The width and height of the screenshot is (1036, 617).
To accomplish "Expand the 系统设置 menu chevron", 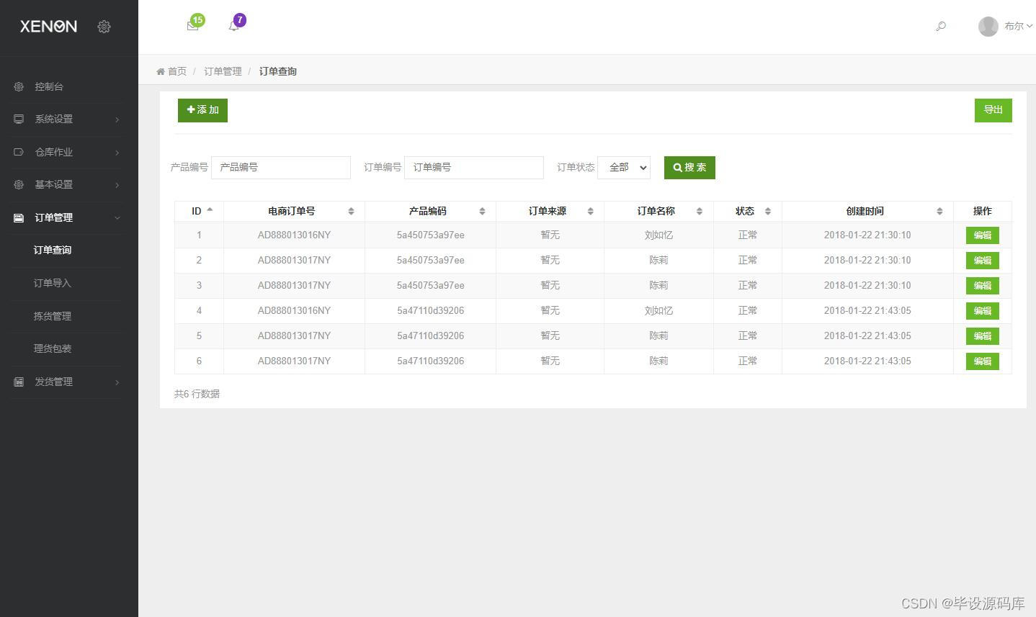I will tap(117, 120).
